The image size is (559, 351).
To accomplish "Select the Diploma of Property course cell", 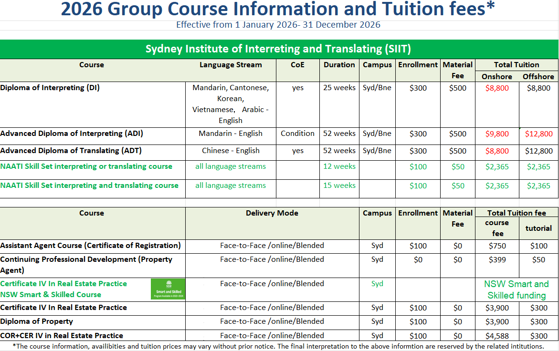I will point(37,321).
